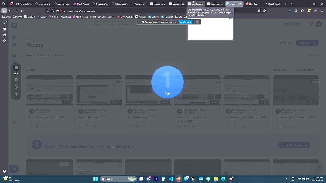Open sidebar settings gear

(x=4, y=171)
